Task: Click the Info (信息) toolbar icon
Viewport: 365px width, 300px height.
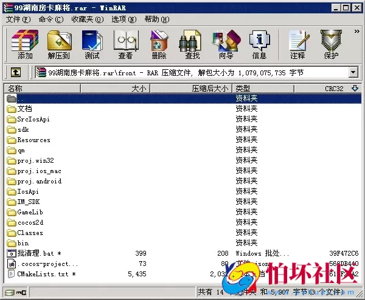Action: click(x=259, y=44)
